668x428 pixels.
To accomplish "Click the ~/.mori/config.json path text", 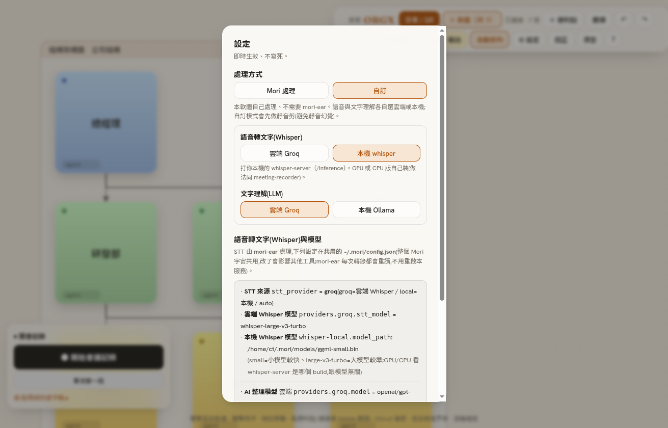I will click(369, 252).
